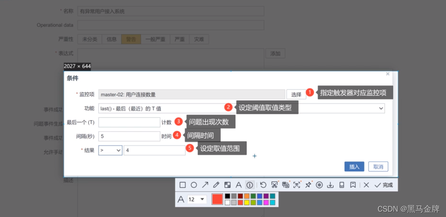The height and width of the screenshot is (217, 446).
Task: Click the 结果 value field containing 4
Action: [154, 150]
